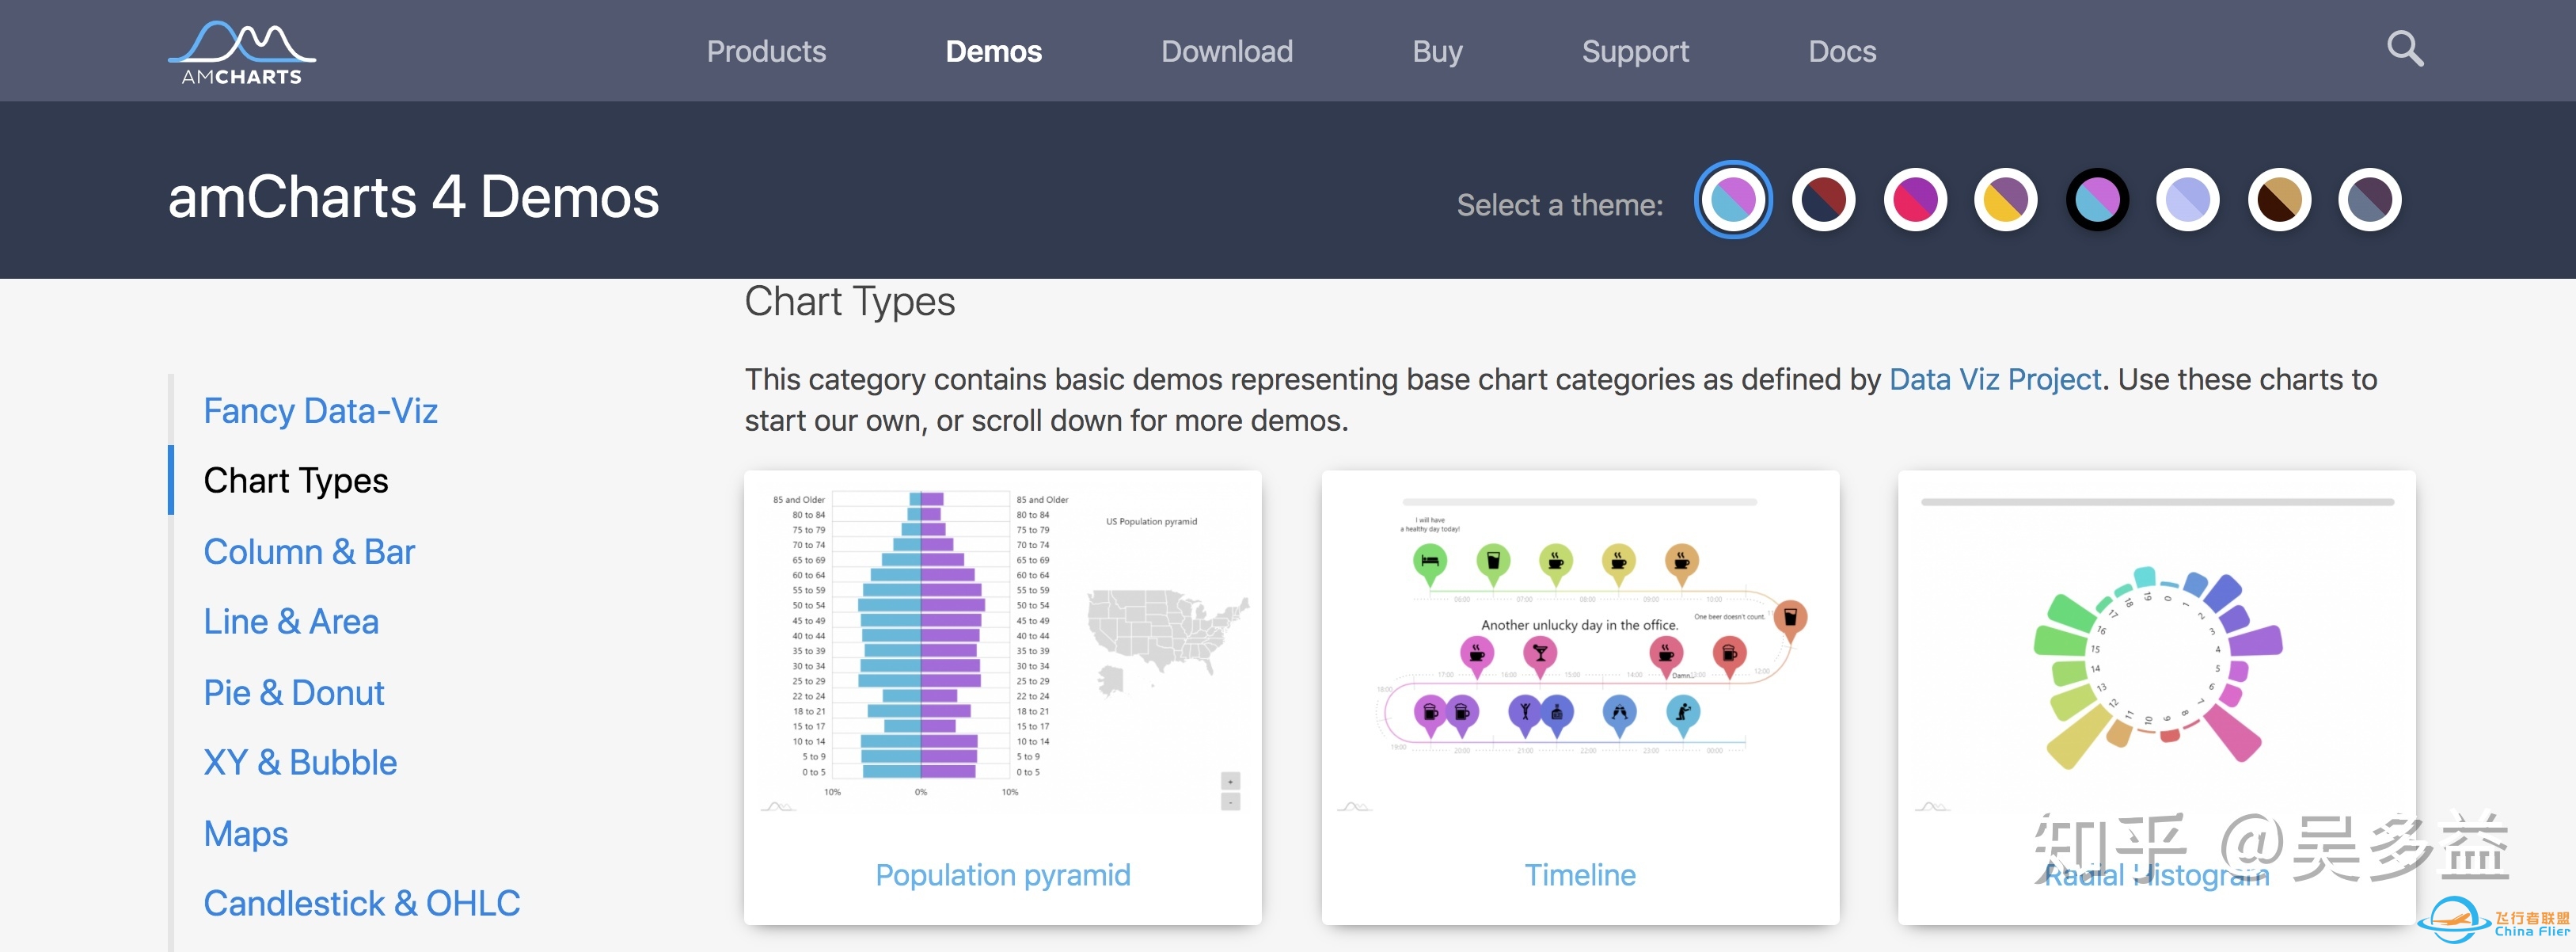The width and height of the screenshot is (2576, 952).
Task: Click the pink cocktail glass pin on Timeline
Action: pos(1540,656)
